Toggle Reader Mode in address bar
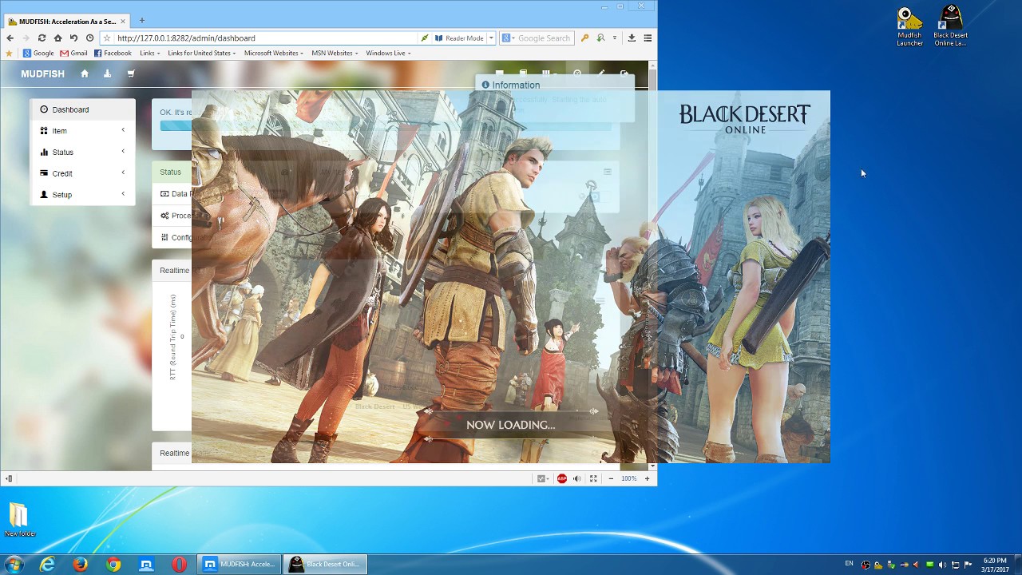Screen dimensions: 1022x575 pyautogui.click(x=459, y=38)
